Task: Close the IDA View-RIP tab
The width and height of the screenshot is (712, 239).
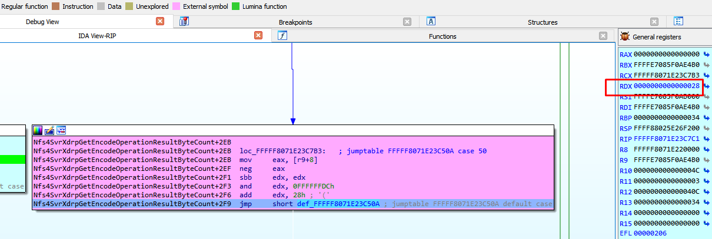Action: click(258, 36)
